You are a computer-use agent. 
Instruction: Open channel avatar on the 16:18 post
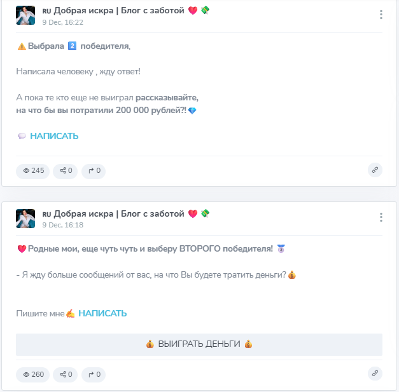[x=25, y=219]
